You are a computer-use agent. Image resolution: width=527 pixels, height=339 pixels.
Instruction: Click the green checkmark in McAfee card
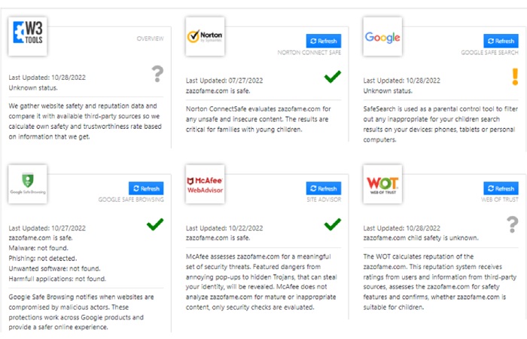pyautogui.click(x=333, y=224)
